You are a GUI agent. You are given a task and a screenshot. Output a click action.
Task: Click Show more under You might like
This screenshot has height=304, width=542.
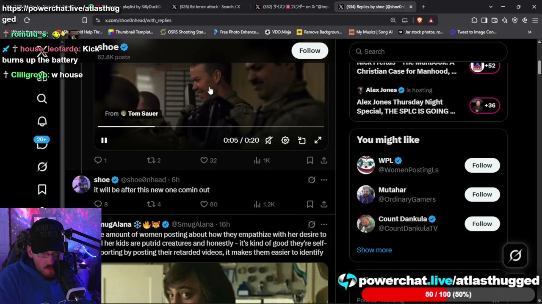click(x=374, y=250)
